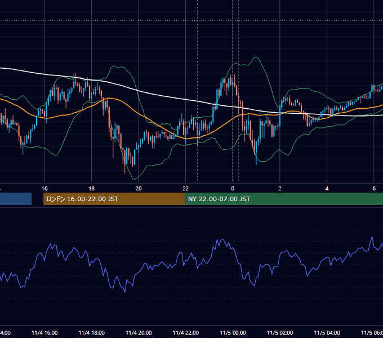
Task: Click the 0 hour label on the chart axis
Action: (233, 189)
